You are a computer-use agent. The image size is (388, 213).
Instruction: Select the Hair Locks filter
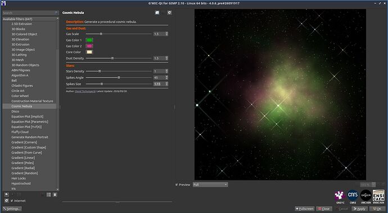(x=19, y=178)
